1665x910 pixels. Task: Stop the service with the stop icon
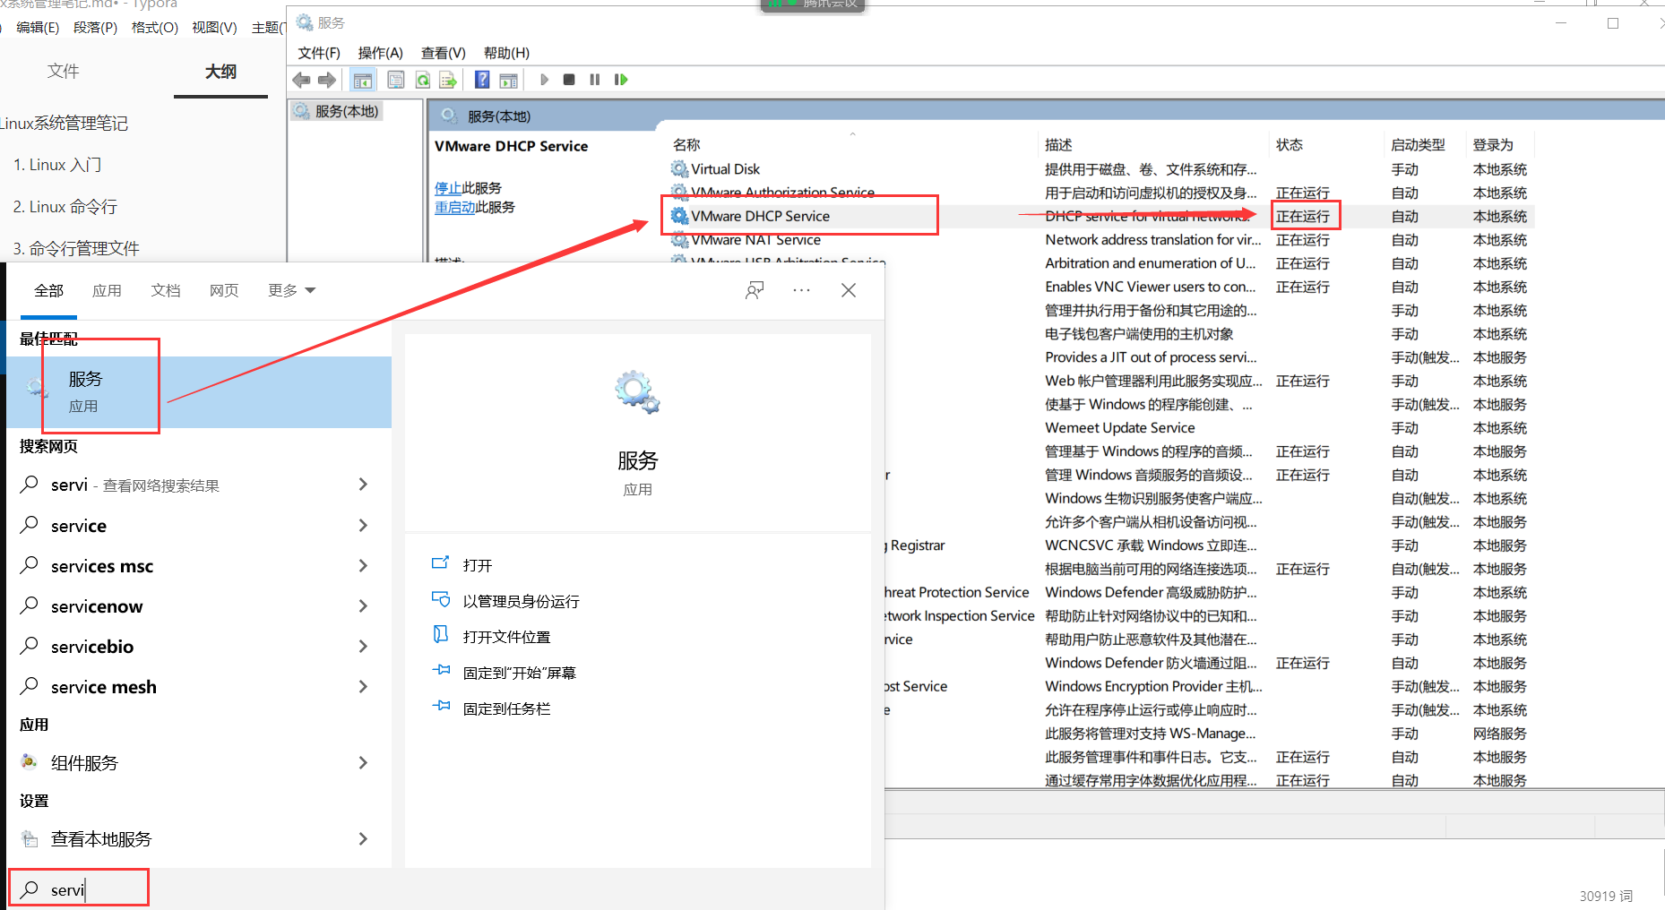pyautogui.click(x=569, y=80)
